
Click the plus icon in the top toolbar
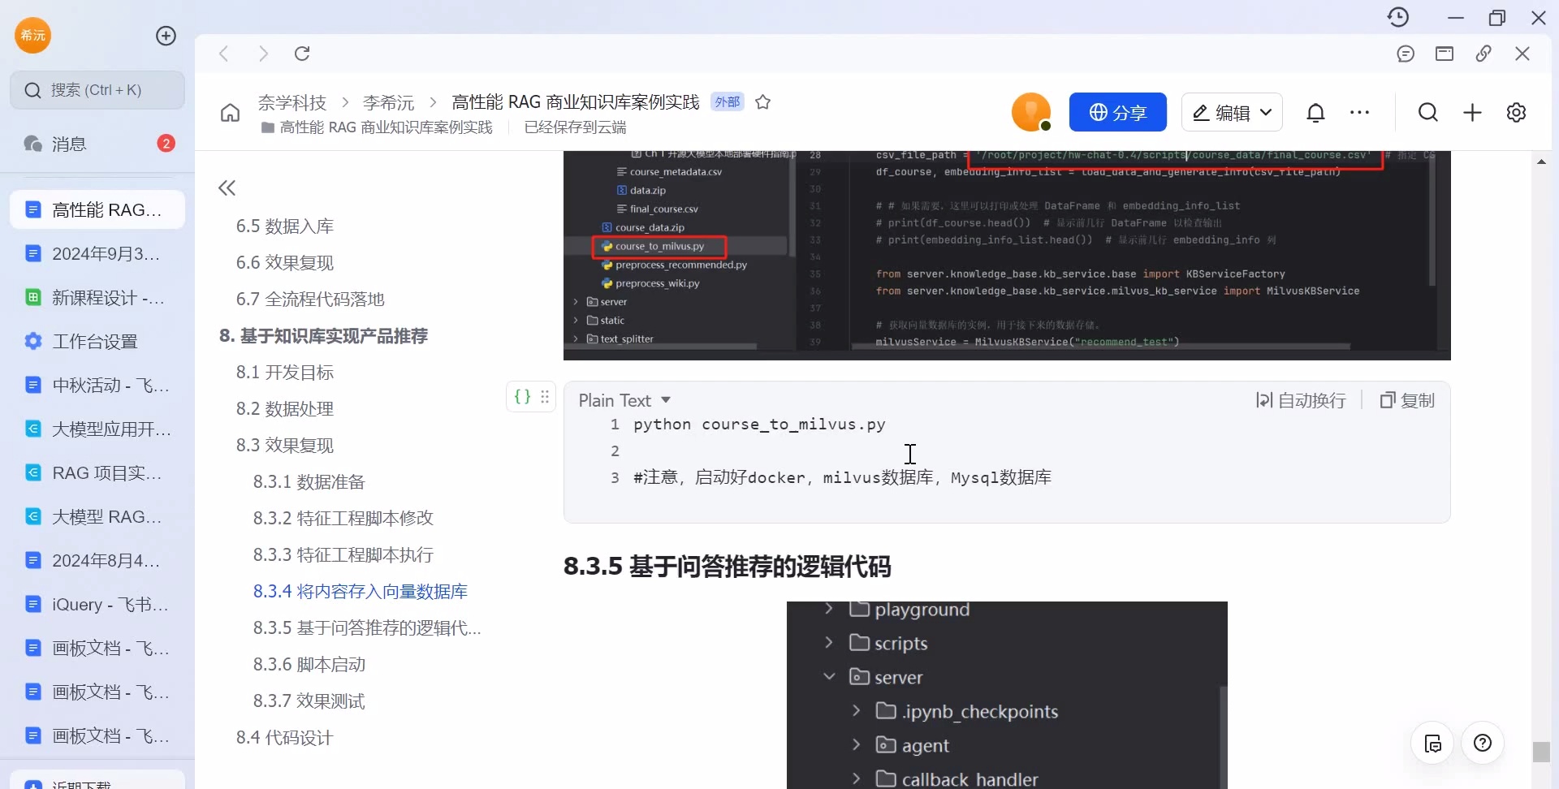point(1472,112)
